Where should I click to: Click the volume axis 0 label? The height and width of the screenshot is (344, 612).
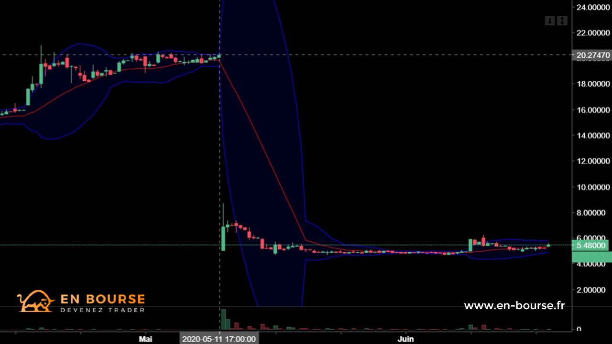(x=579, y=329)
